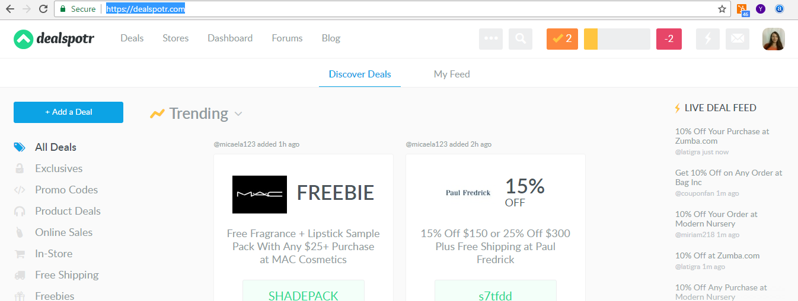Viewport: 798px width, 301px height.
Task: Open the lightning bolt activity icon
Action: click(708, 39)
